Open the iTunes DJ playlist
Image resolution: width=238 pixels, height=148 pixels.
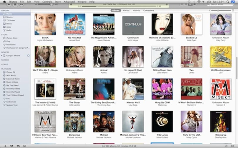pos(15,72)
